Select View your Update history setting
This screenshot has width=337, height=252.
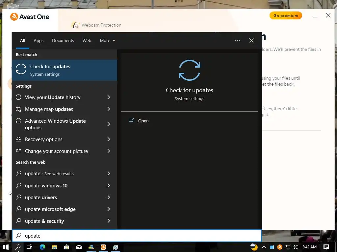point(65,97)
